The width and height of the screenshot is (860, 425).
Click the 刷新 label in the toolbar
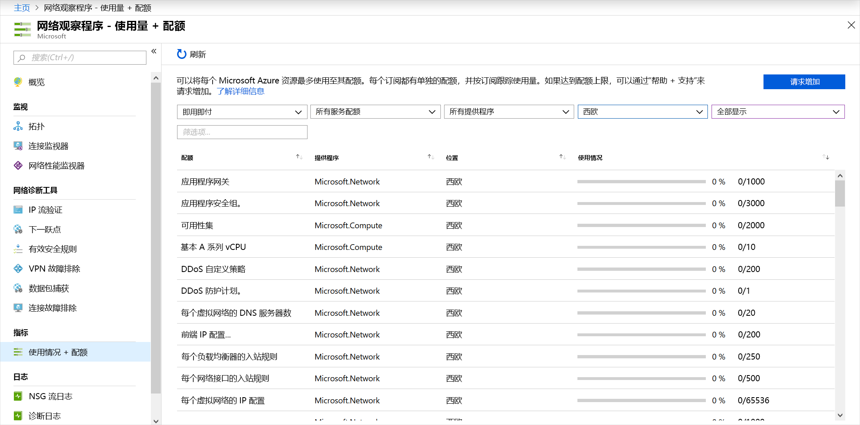pyautogui.click(x=198, y=54)
